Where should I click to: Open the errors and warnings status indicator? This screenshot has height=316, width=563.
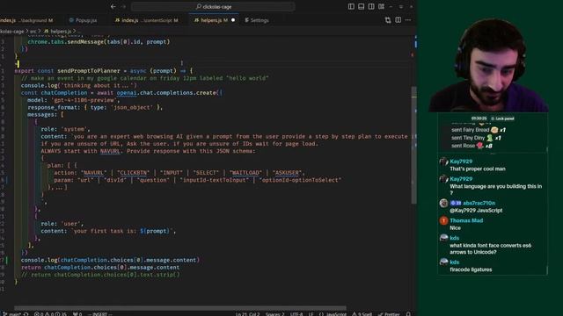pos(50,314)
